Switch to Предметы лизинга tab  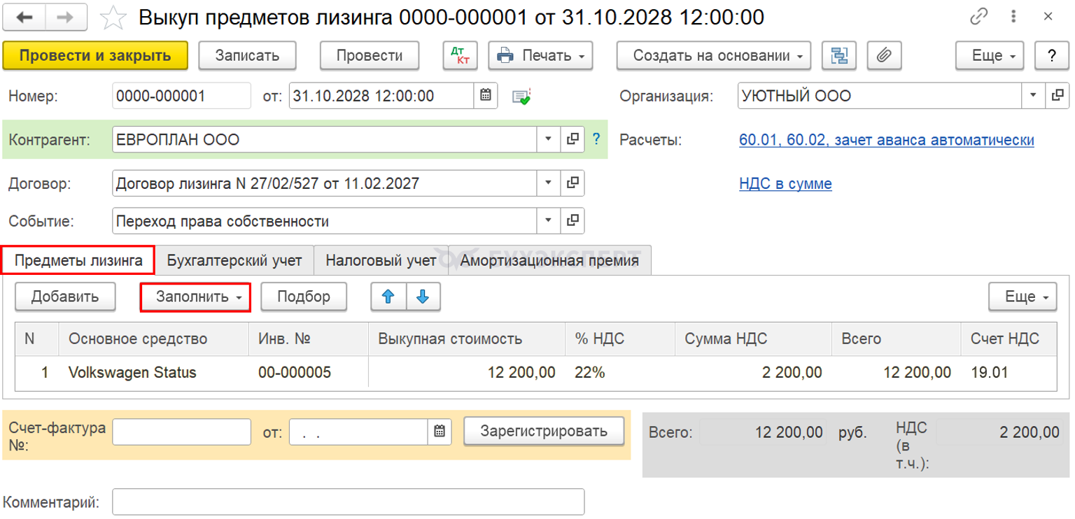point(78,261)
